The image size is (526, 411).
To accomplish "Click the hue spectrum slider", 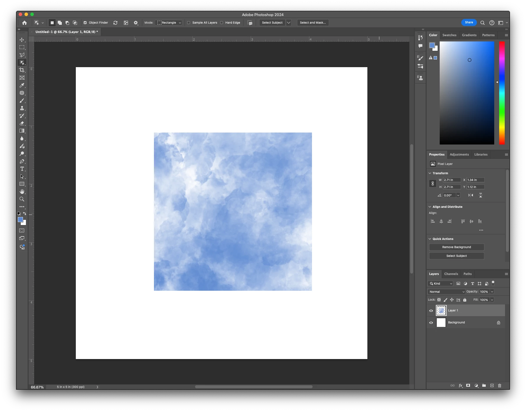I will pyautogui.click(x=502, y=93).
